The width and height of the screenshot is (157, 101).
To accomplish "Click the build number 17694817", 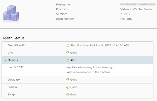I will pyautogui.click(x=127, y=19).
